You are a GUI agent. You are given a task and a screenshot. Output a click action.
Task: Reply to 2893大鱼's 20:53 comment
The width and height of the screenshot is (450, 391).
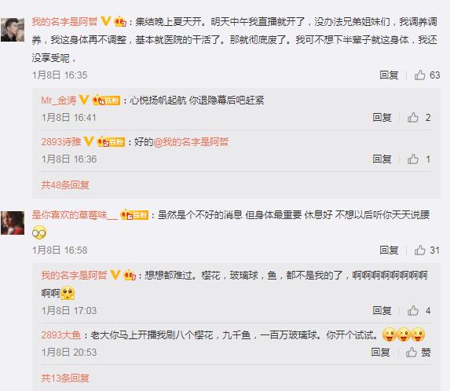tap(380, 352)
